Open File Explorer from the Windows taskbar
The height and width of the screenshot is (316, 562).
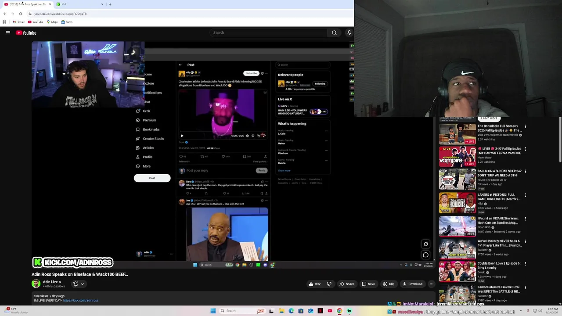pos(281,311)
